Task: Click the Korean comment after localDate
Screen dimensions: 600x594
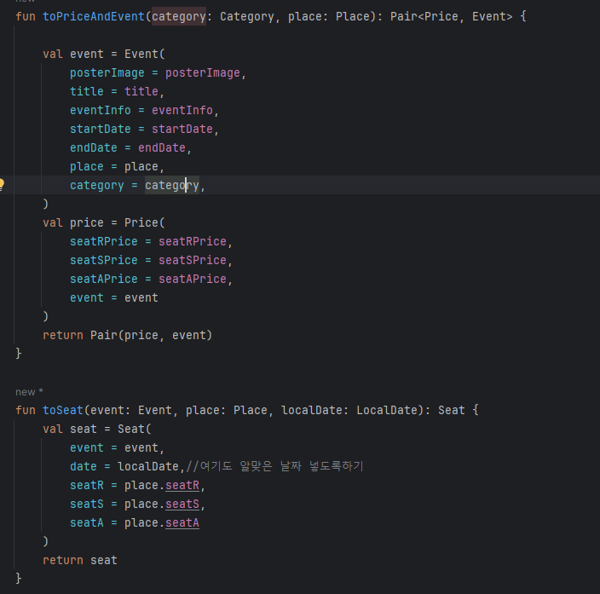Action: pyautogui.click(x=274, y=466)
